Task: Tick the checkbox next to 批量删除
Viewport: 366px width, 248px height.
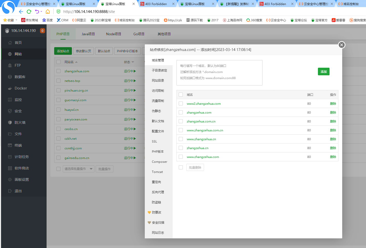Action: click(x=181, y=167)
